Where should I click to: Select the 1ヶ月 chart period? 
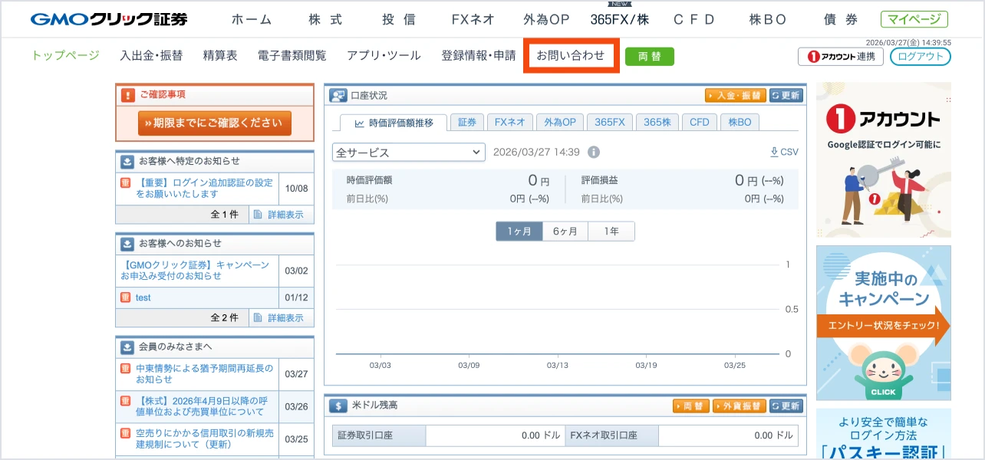coord(519,232)
